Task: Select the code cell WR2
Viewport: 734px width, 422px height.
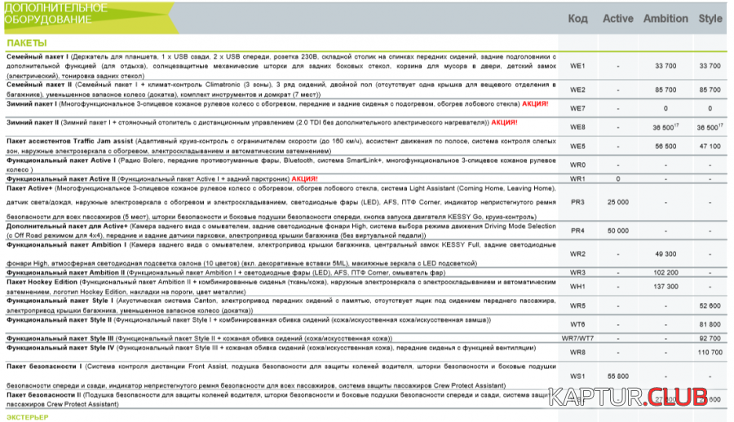Action: [577, 254]
